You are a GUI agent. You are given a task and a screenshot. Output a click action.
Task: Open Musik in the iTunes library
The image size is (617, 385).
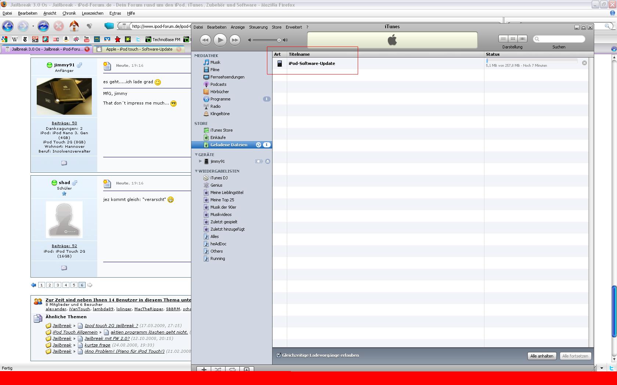(215, 62)
